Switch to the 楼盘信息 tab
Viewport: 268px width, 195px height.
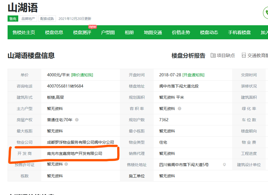point(54,33)
